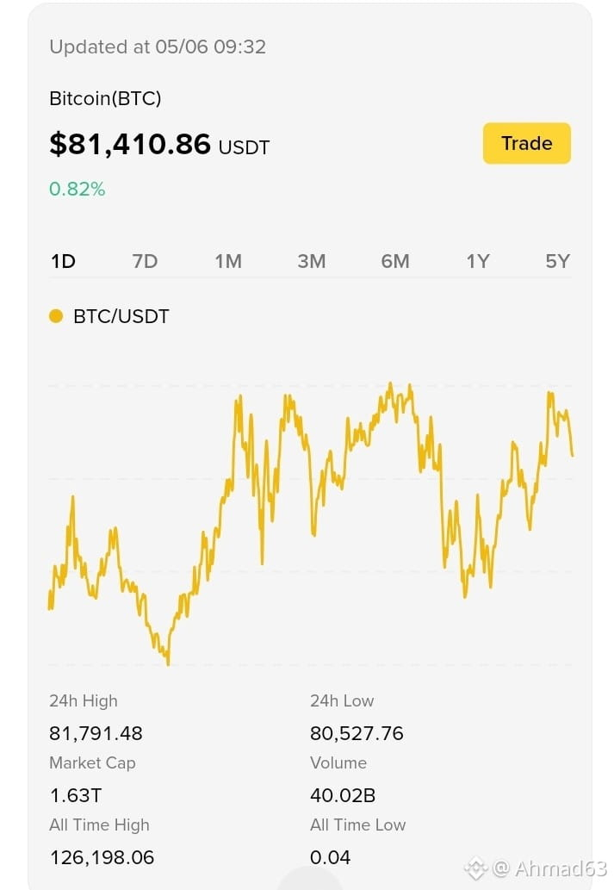The height and width of the screenshot is (890, 614).
Task: Click the Bitcoin(BTC) title
Action: point(106,99)
